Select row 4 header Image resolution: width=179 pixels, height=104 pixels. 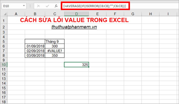coord(4,37)
